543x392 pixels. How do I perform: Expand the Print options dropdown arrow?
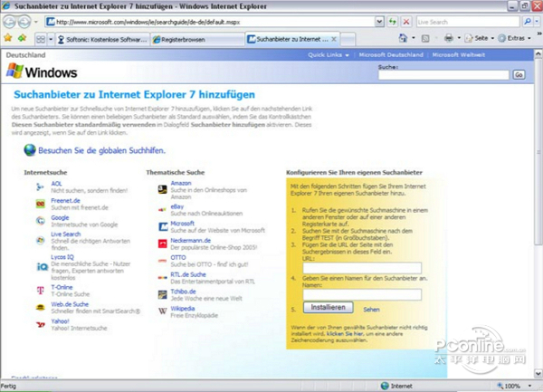(459, 38)
